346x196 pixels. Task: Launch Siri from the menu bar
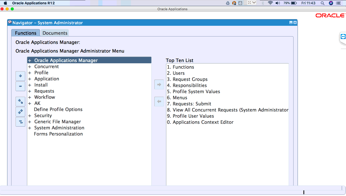[x=331, y=3]
